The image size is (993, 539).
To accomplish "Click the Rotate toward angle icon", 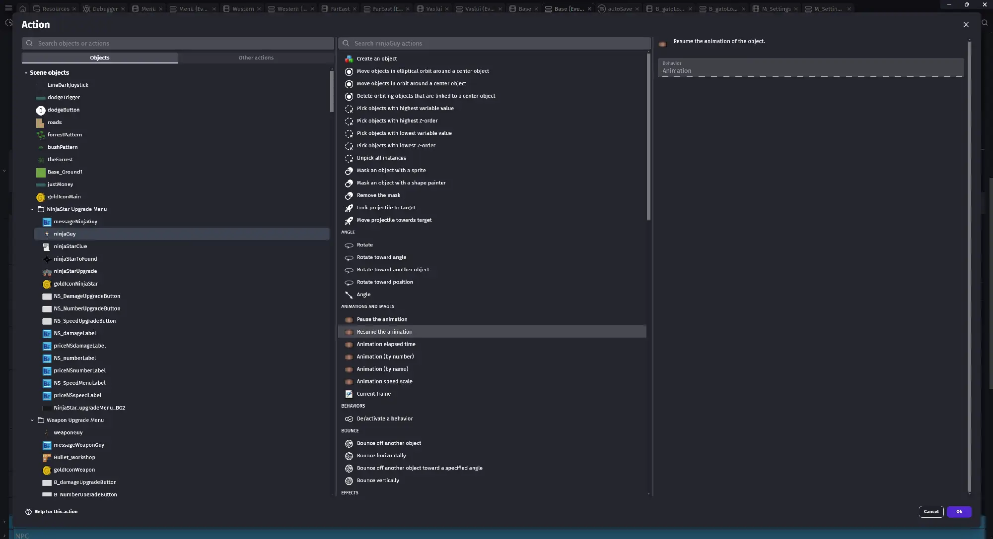I will pyautogui.click(x=349, y=257).
